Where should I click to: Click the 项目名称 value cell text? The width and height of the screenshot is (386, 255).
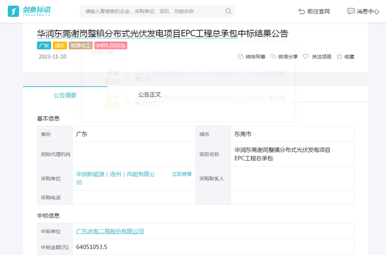(x=282, y=154)
